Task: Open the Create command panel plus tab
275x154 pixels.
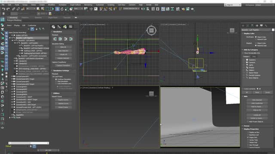Action: coord(243,26)
